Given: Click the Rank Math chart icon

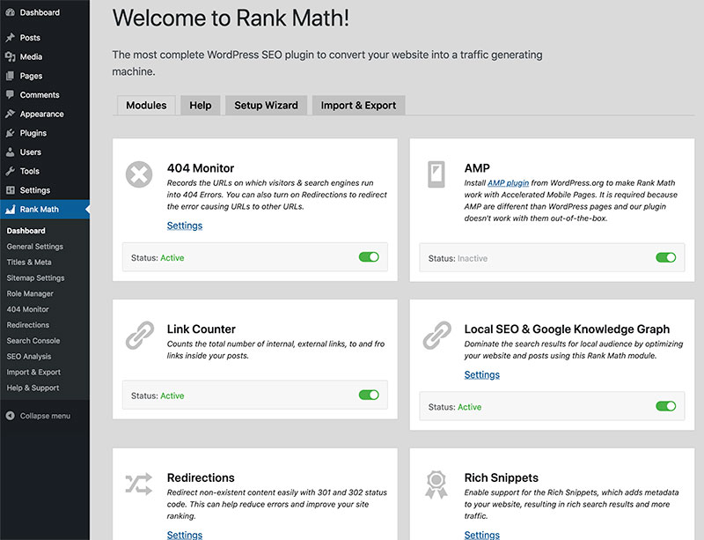Looking at the screenshot, I should click(10, 209).
